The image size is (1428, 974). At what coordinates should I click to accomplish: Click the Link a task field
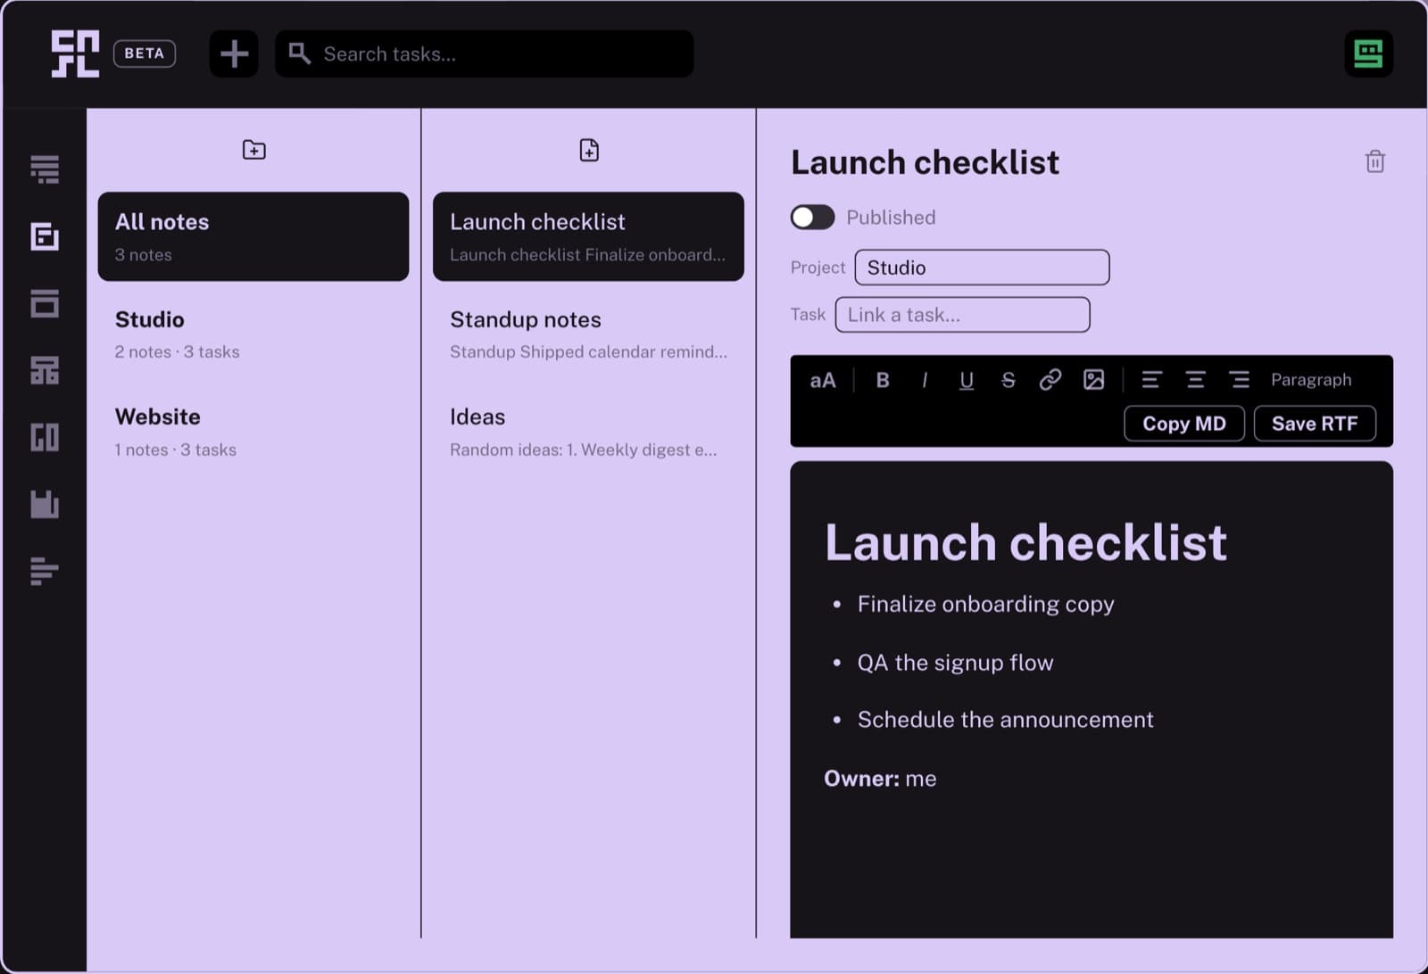pyautogui.click(x=962, y=315)
